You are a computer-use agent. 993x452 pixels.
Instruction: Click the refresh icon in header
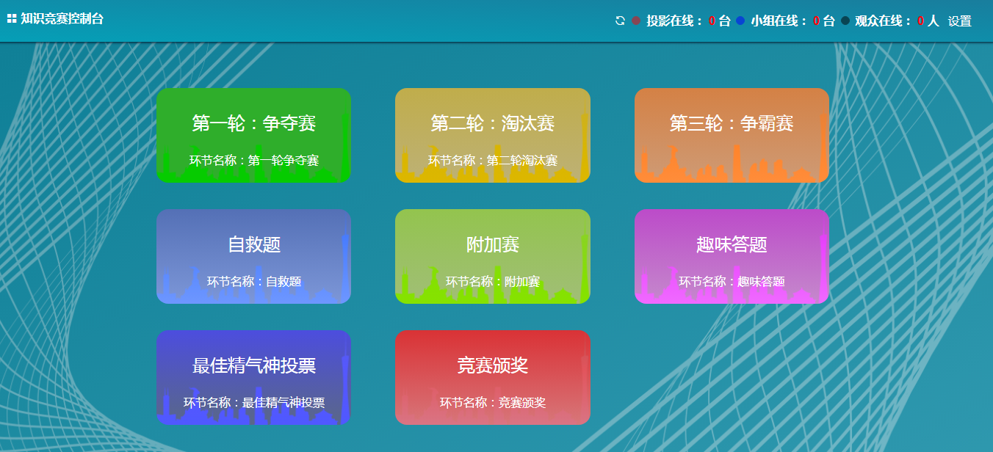[620, 21]
